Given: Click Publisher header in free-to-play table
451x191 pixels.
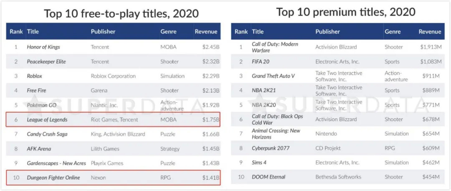Looking at the screenshot, I should 103,32.
